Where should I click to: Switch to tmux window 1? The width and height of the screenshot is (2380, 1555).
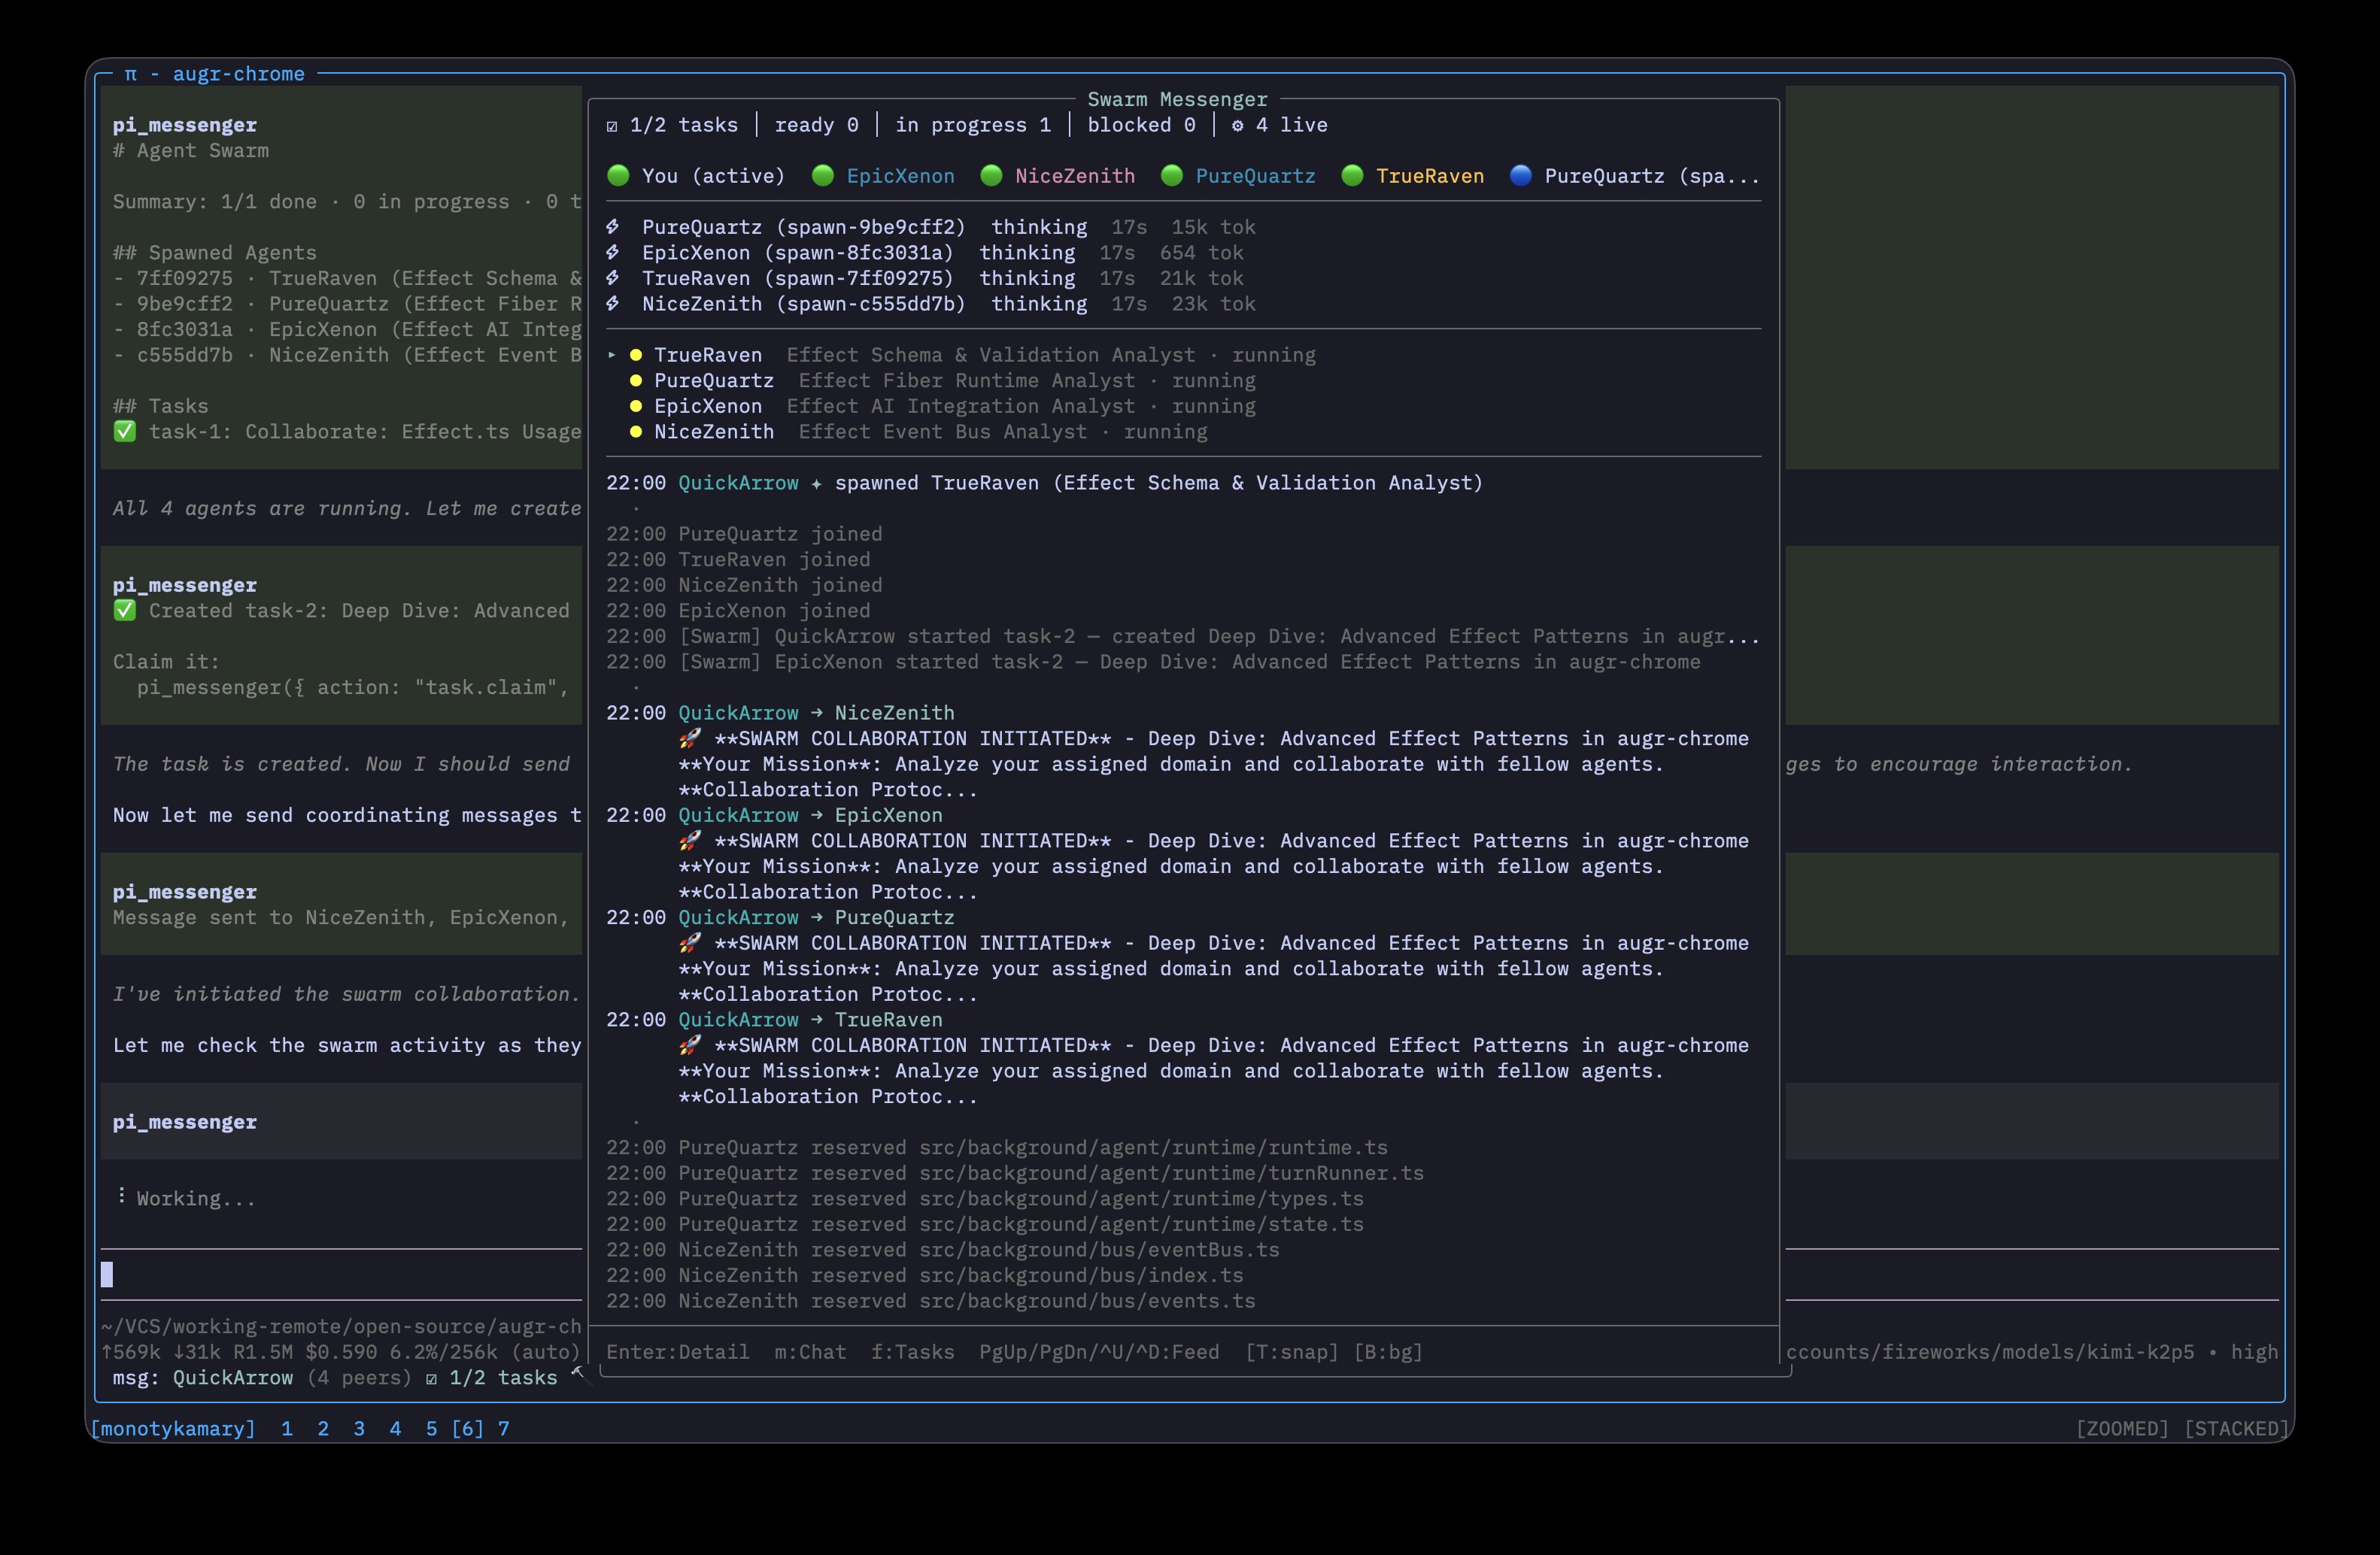pos(287,1429)
